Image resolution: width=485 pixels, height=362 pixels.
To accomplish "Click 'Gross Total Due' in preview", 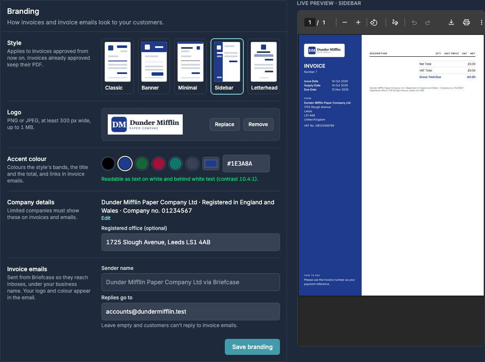I will tap(430, 77).
